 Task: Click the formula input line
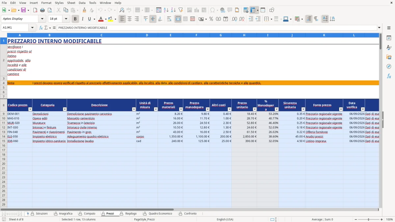click(217, 28)
